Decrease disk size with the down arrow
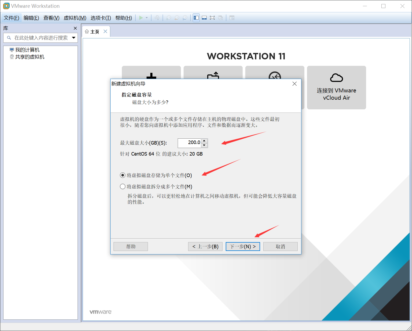 205,145
